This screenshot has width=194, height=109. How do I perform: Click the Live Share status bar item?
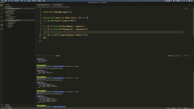click(9, 108)
